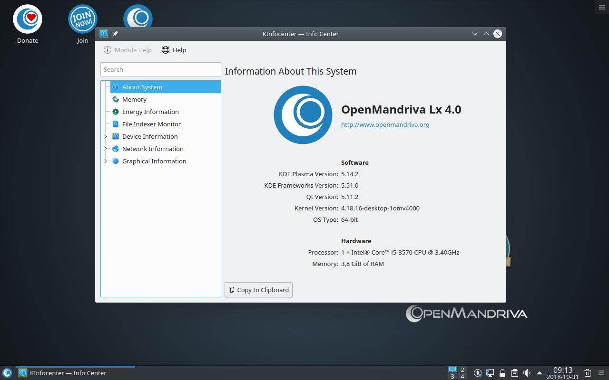Click the keep-above arrow in titlebar
This screenshot has width=609, height=380.
(x=486, y=34)
